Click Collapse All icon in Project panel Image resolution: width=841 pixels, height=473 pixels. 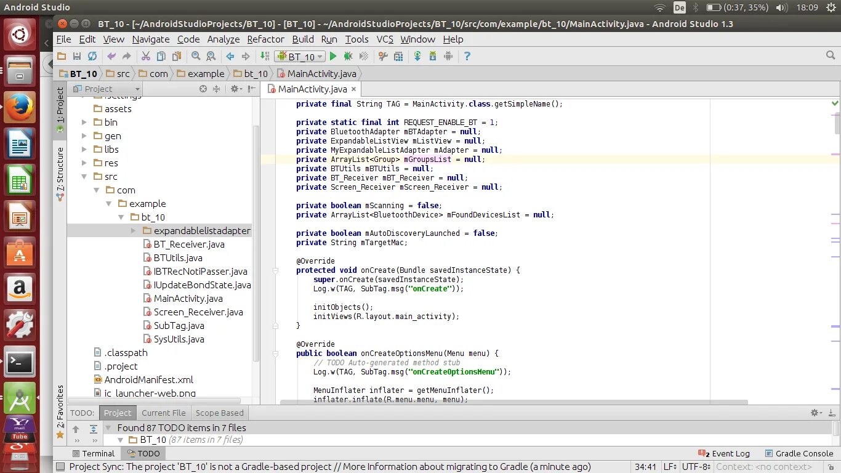click(x=216, y=89)
